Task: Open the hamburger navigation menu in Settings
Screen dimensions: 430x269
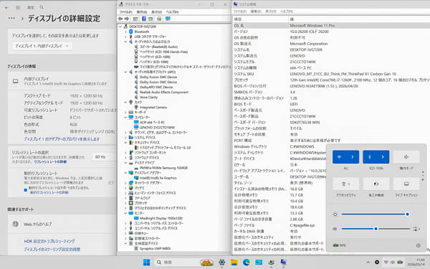Action: click(18, 7)
